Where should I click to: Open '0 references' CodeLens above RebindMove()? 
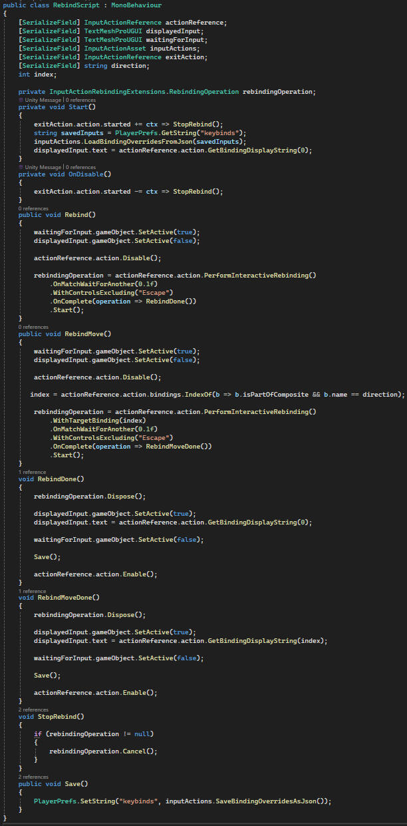click(33, 327)
